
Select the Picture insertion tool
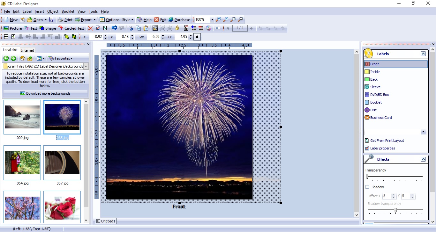point(13,28)
